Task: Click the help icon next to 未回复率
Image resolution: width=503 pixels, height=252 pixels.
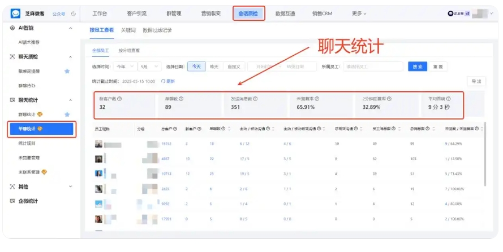Action: click(x=317, y=99)
